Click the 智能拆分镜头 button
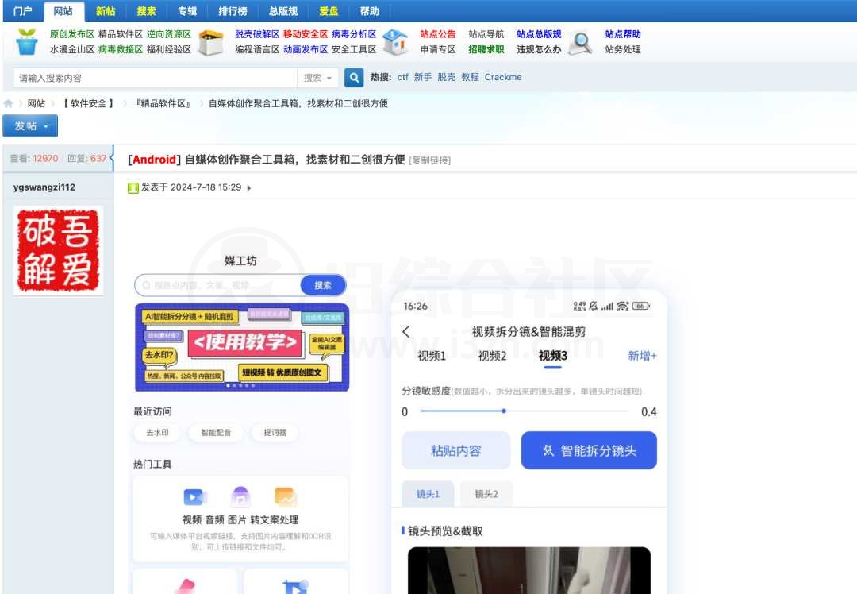 (589, 451)
